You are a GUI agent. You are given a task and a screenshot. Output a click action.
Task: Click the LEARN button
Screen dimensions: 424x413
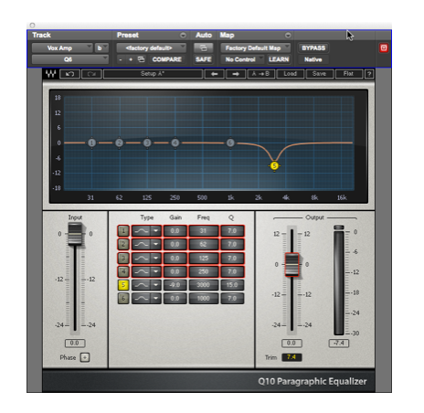(279, 59)
